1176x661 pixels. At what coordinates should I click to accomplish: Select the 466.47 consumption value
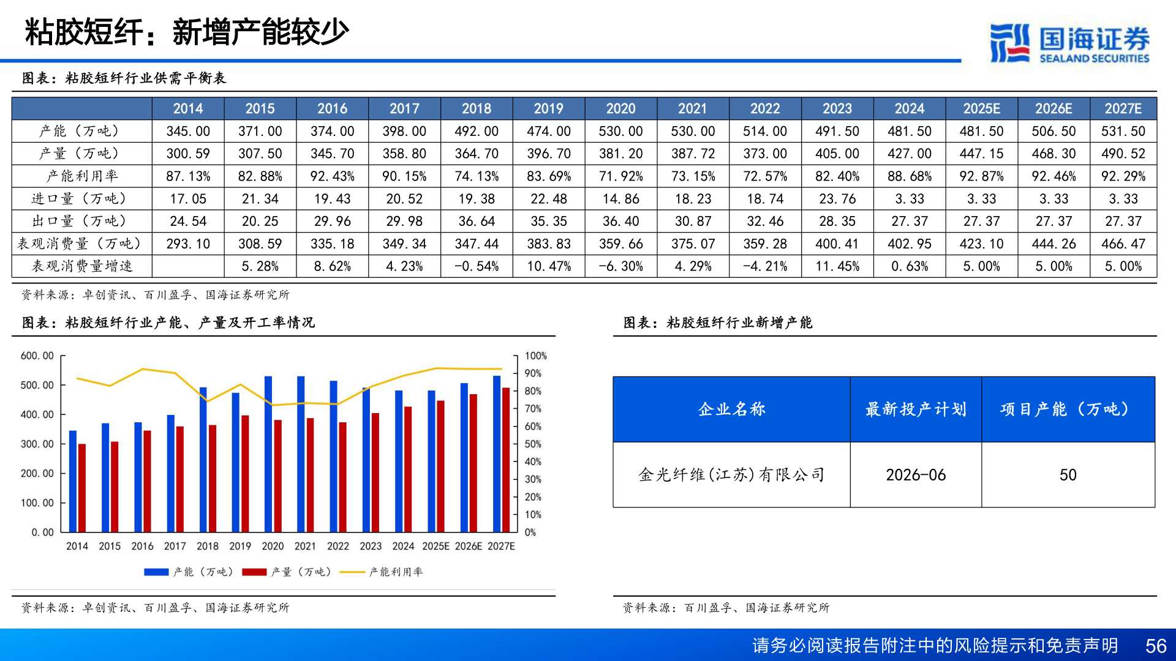[1123, 244]
